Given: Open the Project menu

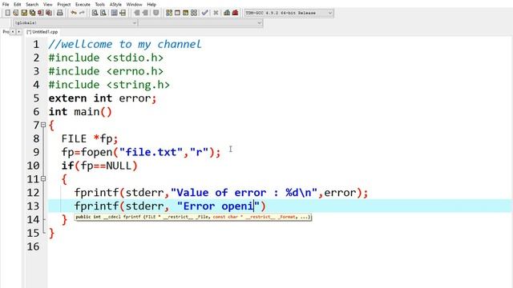Looking at the screenshot, I should pyautogui.click(x=64, y=4).
